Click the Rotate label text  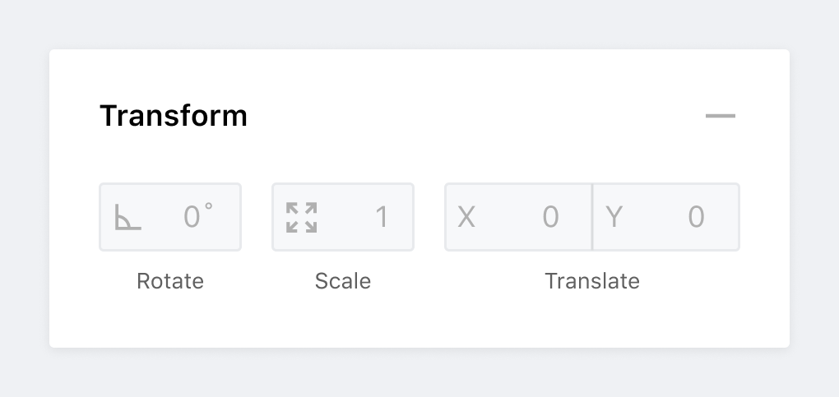(x=170, y=281)
